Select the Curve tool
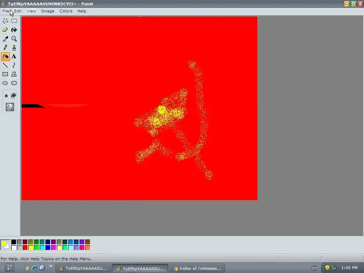 [14, 65]
